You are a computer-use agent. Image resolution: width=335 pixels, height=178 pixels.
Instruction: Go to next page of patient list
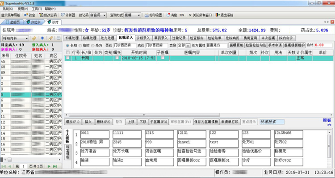pyautogui.click(x=49, y=166)
